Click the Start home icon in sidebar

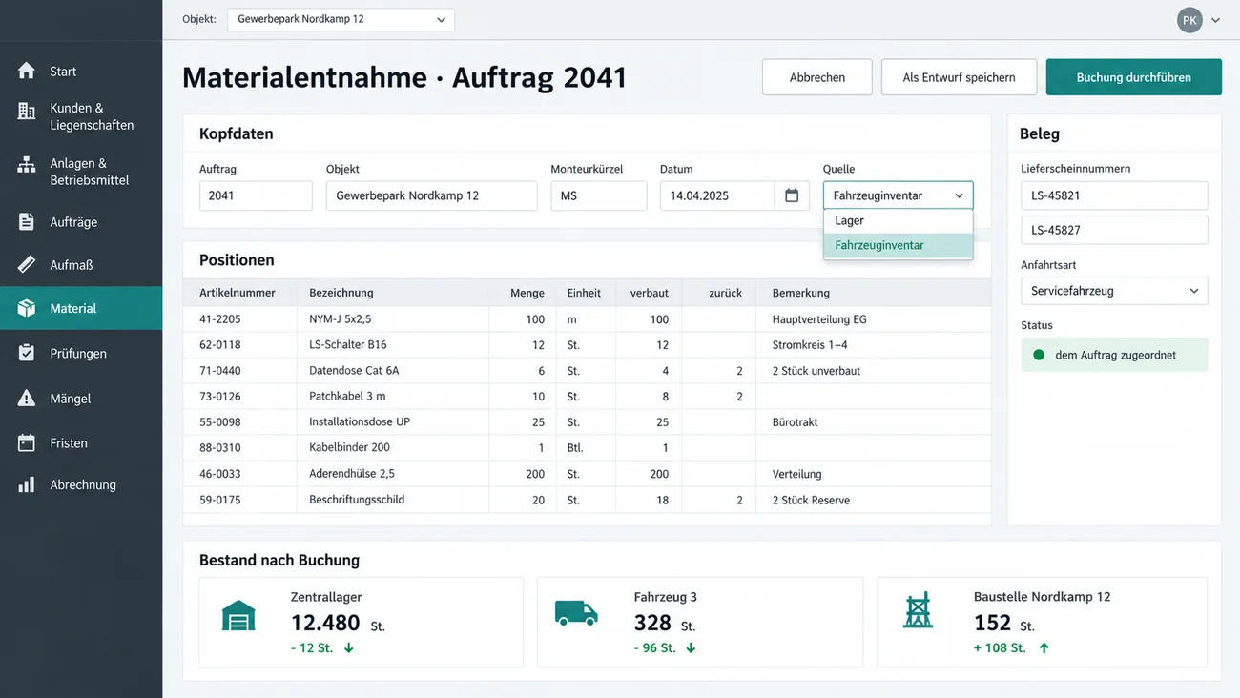click(x=27, y=71)
